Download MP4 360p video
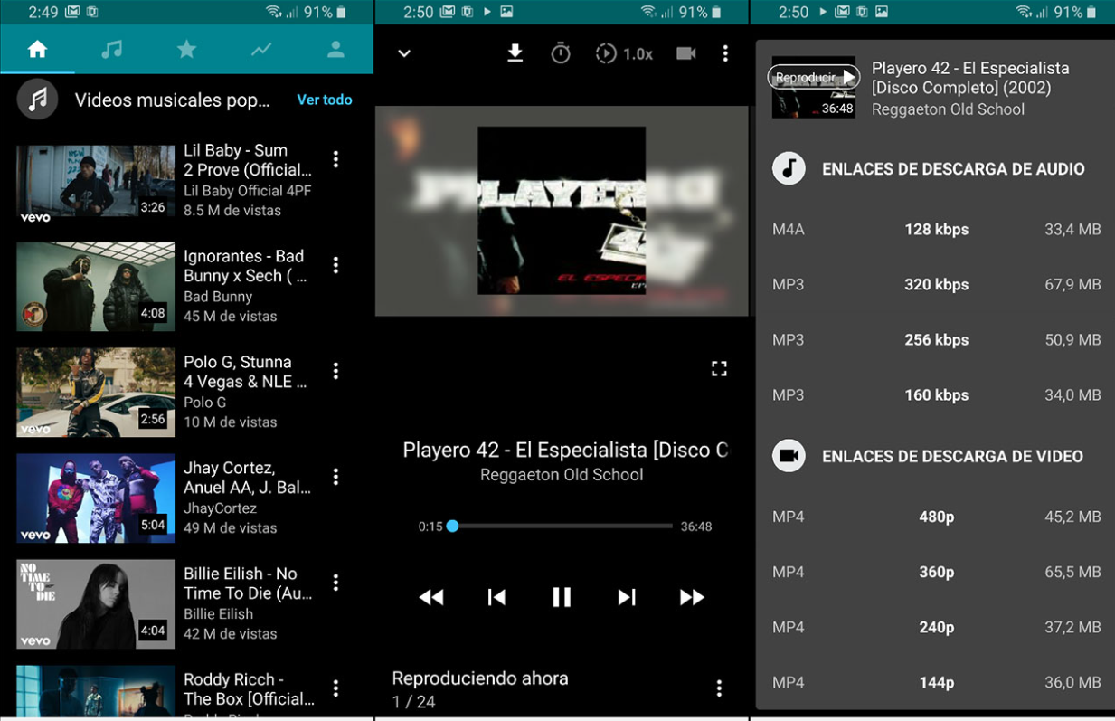The width and height of the screenshot is (1115, 721). pyautogui.click(x=936, y=572)
